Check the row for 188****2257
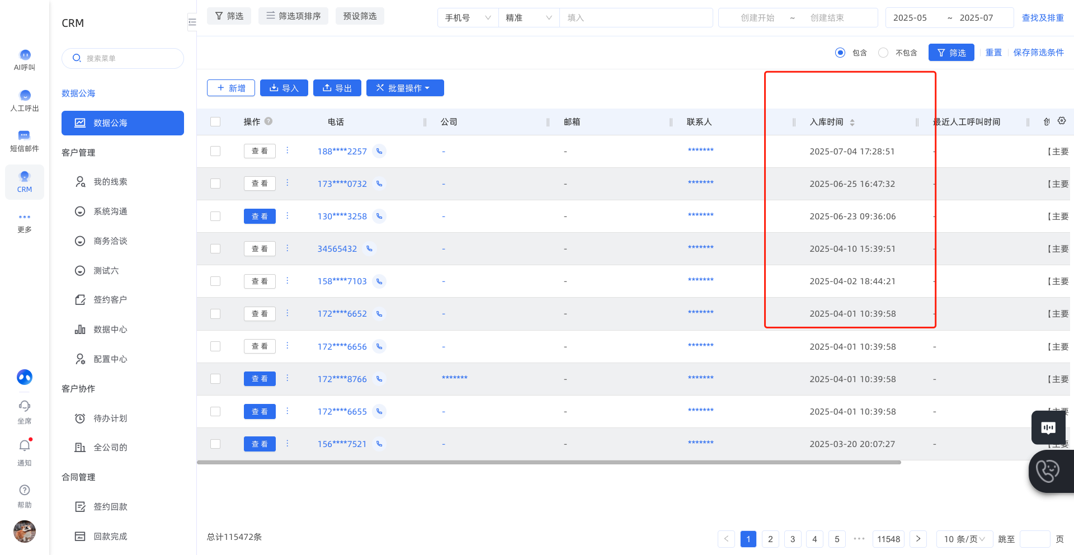Image resolution: width=1074 pixels, height=555 pixels. tap(215, 151)
